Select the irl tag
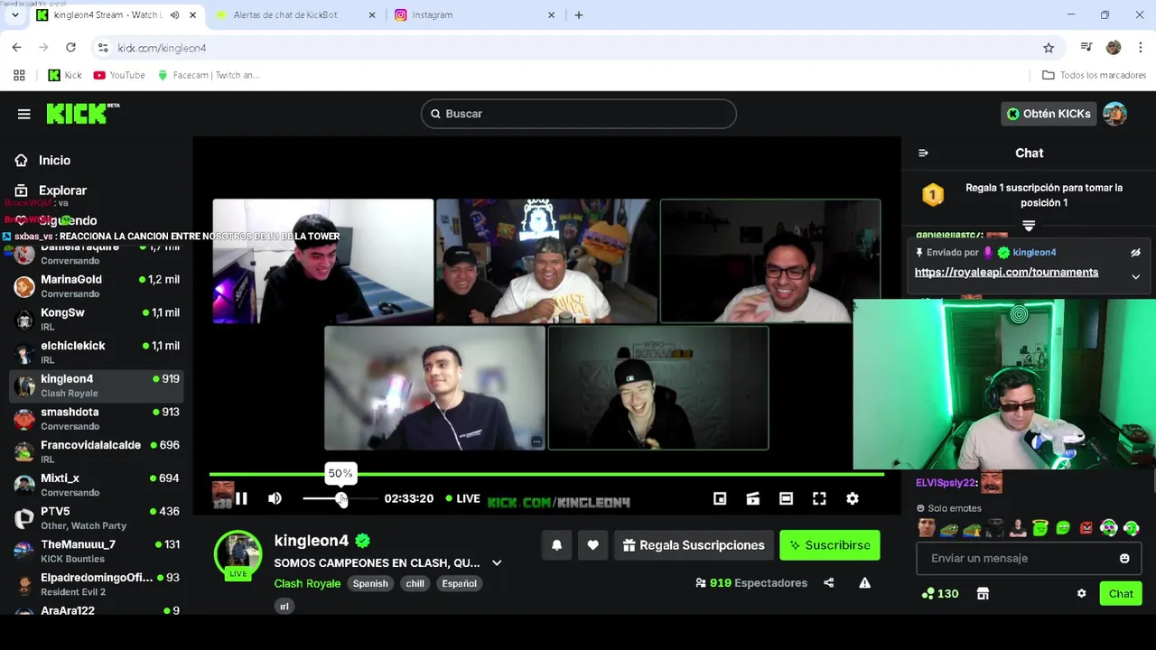Image resolution: width=1156 pixels, height=650 pixels. tap(284, 607)
